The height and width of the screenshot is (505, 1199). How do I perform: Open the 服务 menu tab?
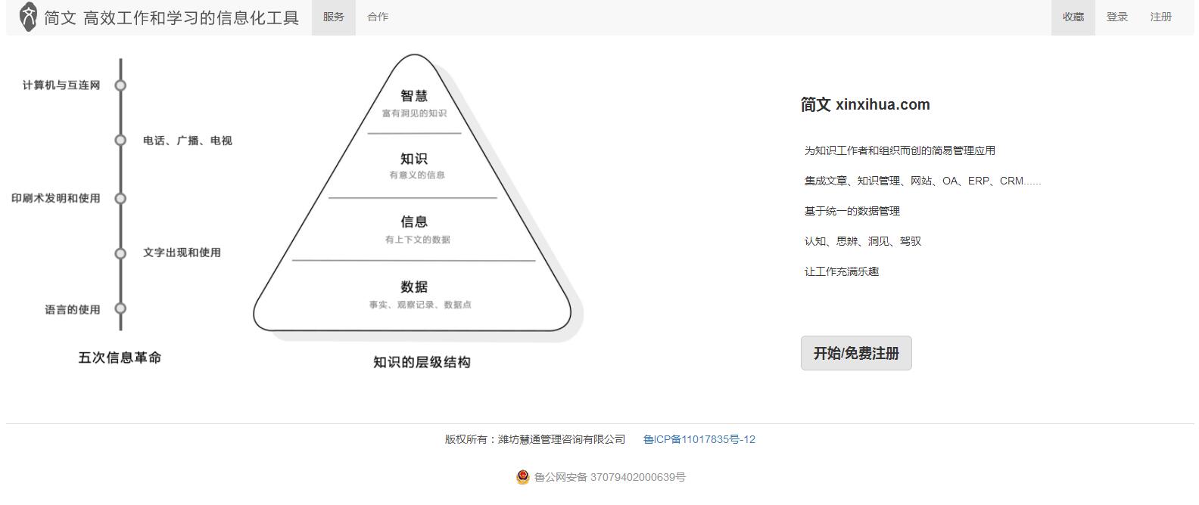333,17
